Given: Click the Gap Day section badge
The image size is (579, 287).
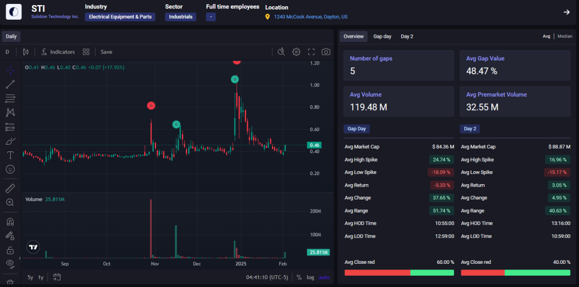Looking at the screenshot, I should click(x=357, y=129).
